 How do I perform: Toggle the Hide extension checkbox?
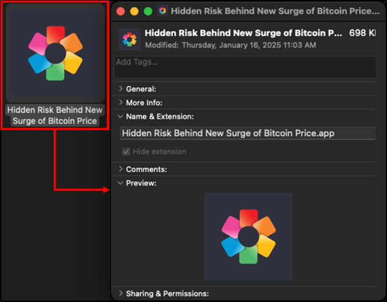[x=126, y=152]
